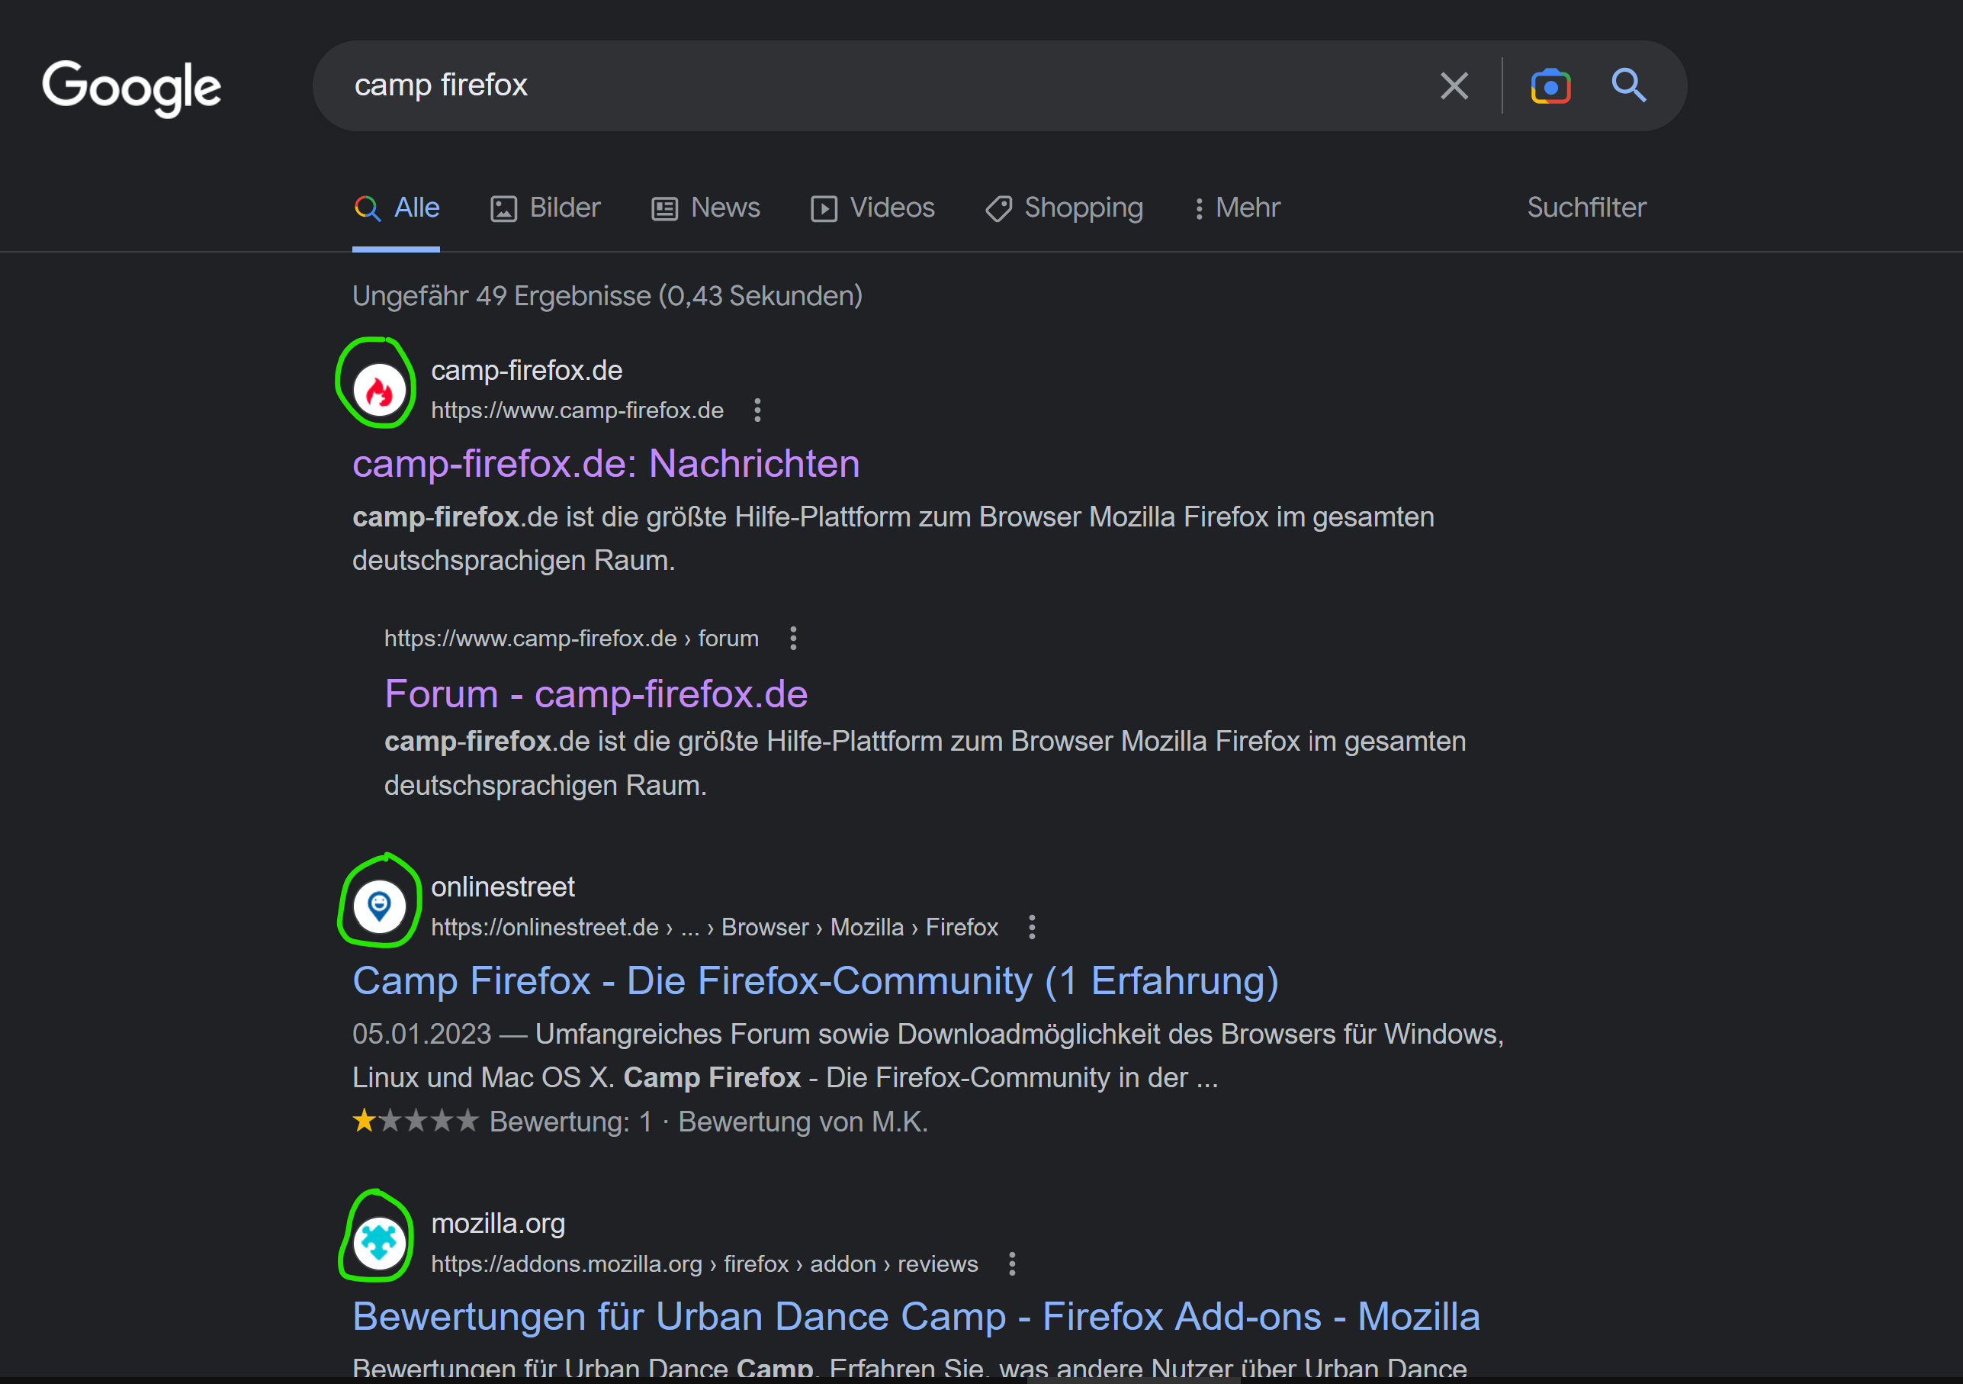Open Forum - camp-firefox.de result link

pos(596,694)
